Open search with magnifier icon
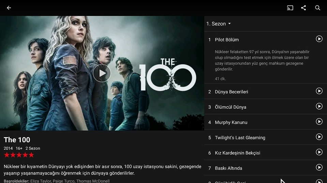 click(317, 8)
